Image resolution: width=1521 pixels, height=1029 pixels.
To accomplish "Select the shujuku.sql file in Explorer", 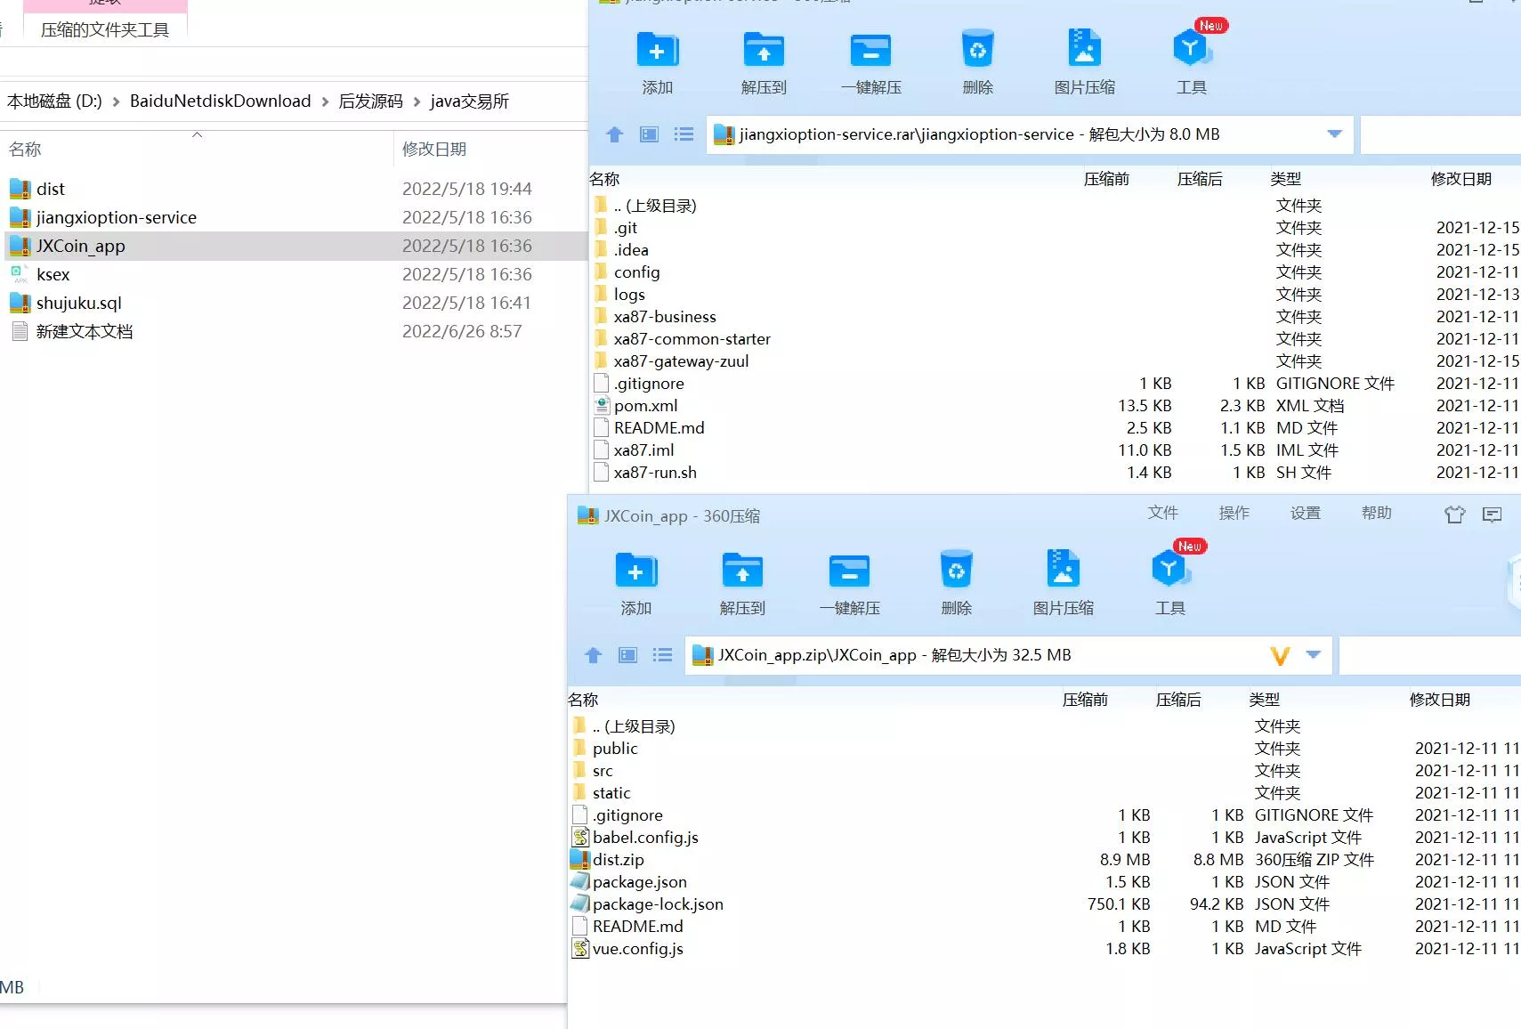I will click(80, 303).
